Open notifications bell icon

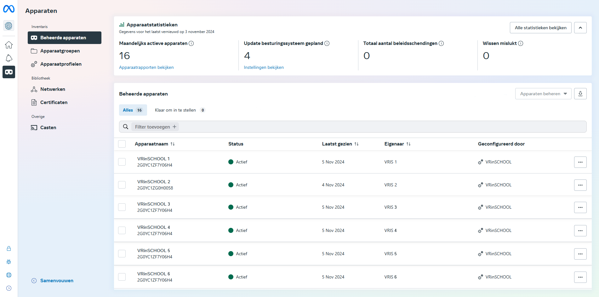(x=9, y=58)
